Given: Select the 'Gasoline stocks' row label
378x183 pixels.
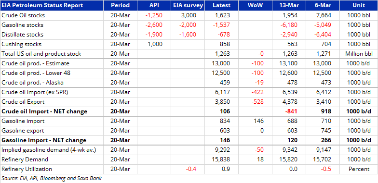Looking at the screenshot, I should (x=22, y=25).
